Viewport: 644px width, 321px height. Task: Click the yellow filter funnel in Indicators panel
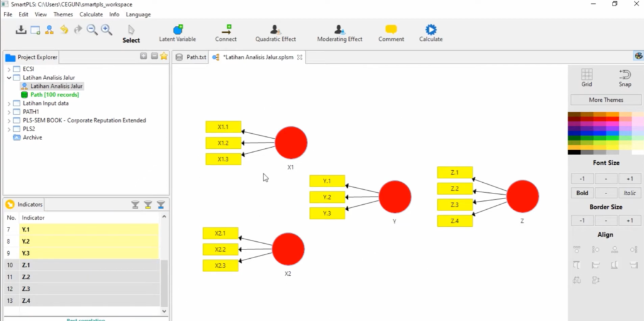tap(148, 204)
